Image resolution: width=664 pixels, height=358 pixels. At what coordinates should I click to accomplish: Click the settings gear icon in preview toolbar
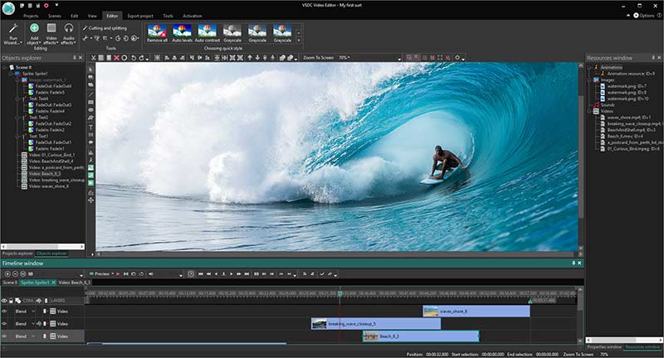[457, 58]
